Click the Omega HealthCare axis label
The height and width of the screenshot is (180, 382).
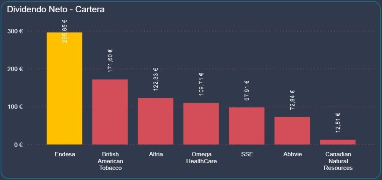pos(201,158)
